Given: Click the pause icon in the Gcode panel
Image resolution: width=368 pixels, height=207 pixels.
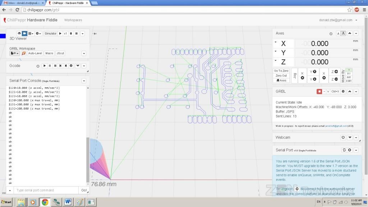Looking at the screenshot, I should click(x=50, y=66).
